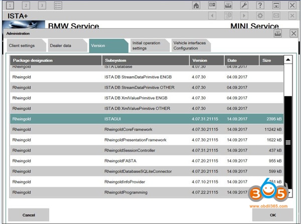Select the RheingoldCoreFramework row
Screen dimensions: 301x224
tap(146, 129)
